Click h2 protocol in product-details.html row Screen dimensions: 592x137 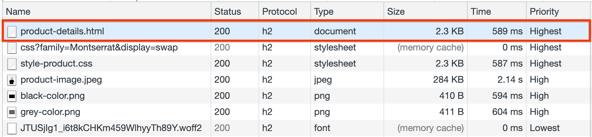tap(267, 31)
